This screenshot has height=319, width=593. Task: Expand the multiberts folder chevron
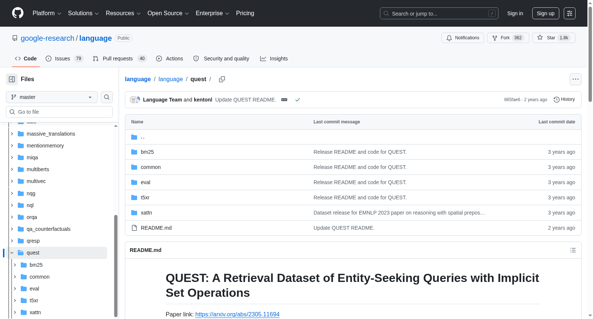pyautogui.click(x=12, y=169)
